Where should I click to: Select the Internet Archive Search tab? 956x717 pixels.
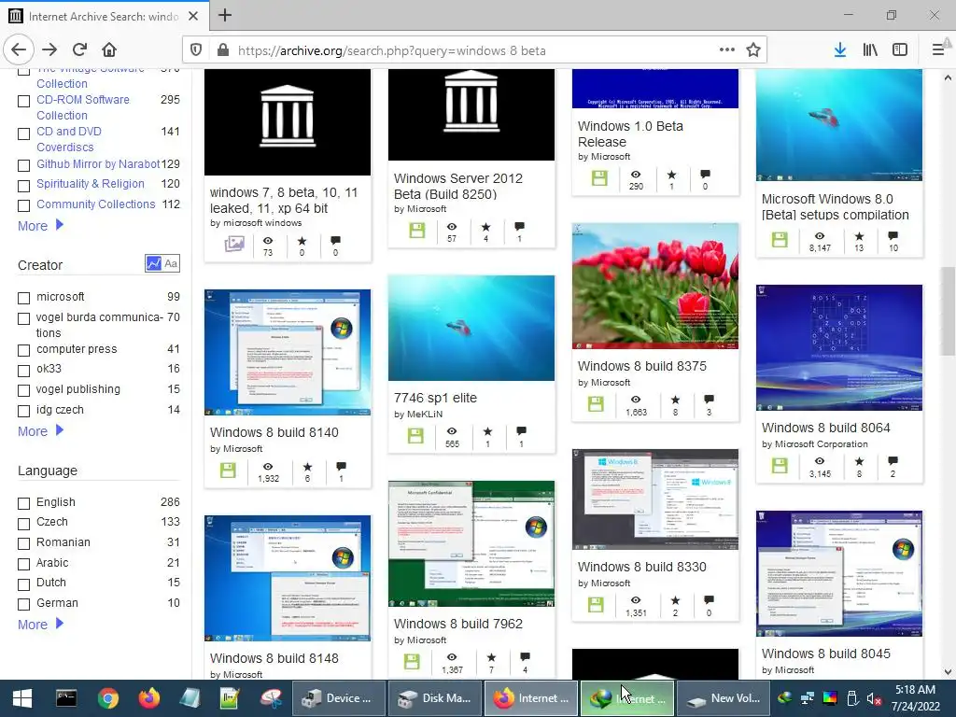(x=104, y=16)
